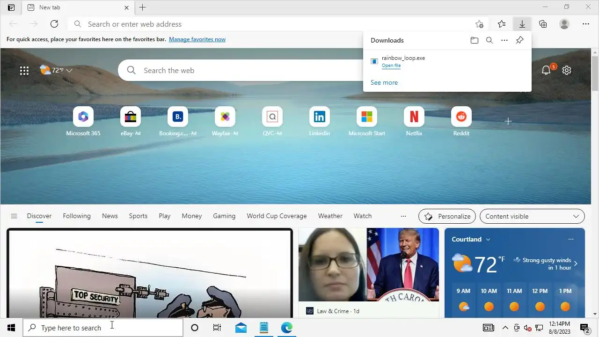Screen dimensions: 599x337
Task: Open Windows Action Center notifications
Action: click(585, 328)
